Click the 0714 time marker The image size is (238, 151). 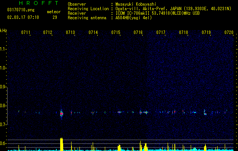93,32
